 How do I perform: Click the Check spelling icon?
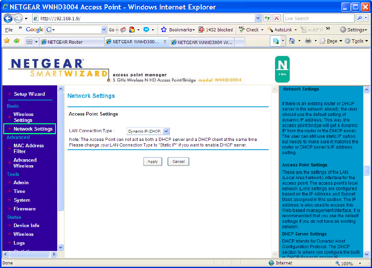pyautogui.click(x=242, y=29)
